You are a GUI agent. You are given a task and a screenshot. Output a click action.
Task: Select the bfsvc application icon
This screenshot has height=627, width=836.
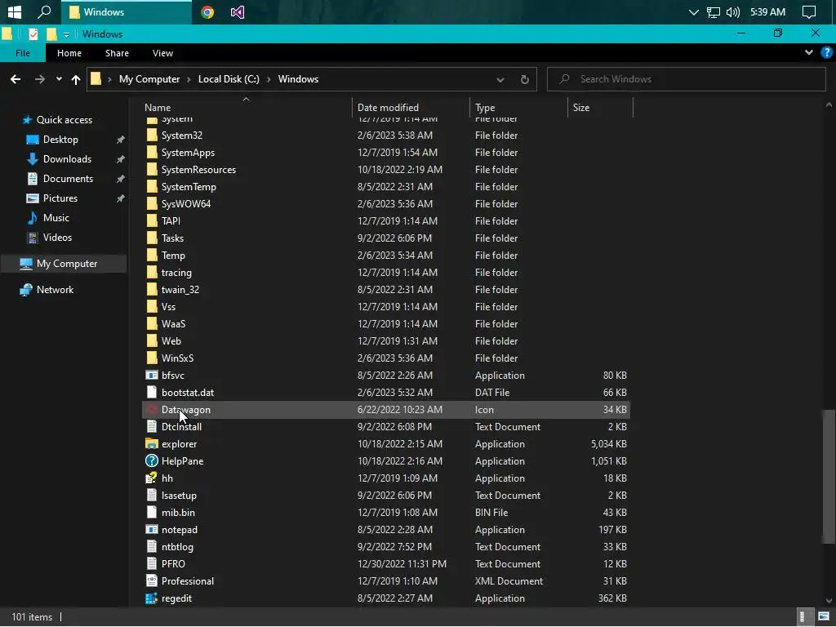tap(152, 376)
